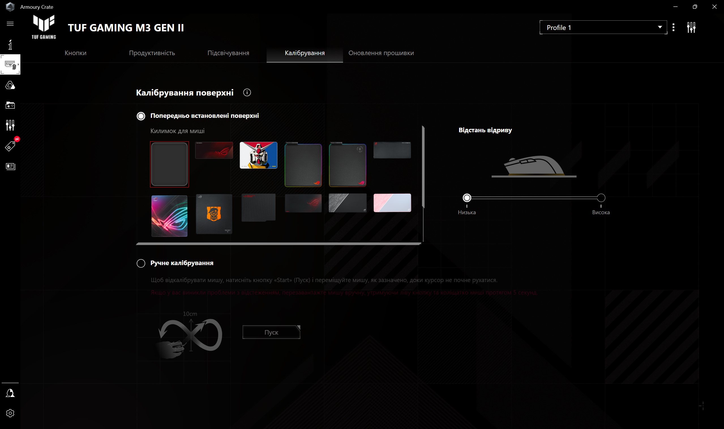Viewport: 724px width, 429px height.
Task: Switch to the Оновлення прошивки tab
Action: [x=381, y=53]
